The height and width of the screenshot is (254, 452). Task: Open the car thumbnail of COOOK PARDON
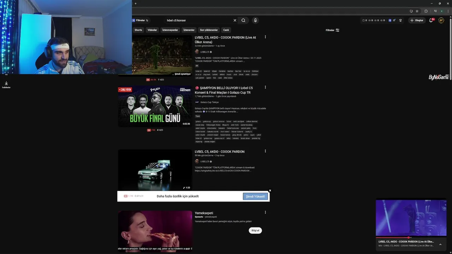pos(155,170)
